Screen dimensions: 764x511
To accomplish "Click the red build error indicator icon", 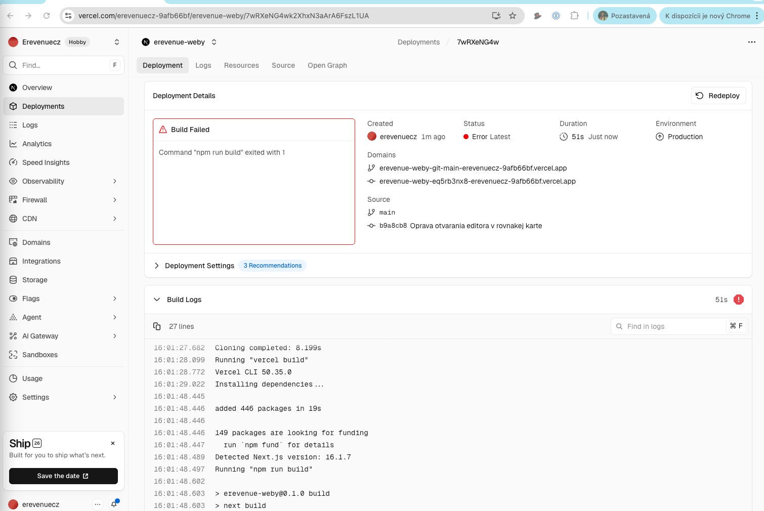I will [x=738, y=300].
